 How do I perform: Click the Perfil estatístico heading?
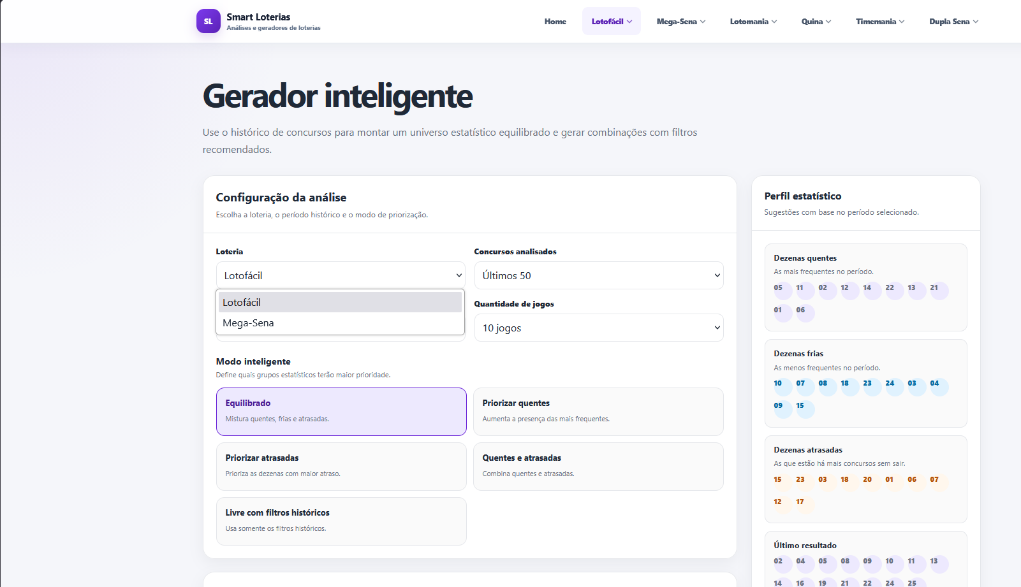click(803, 196)
